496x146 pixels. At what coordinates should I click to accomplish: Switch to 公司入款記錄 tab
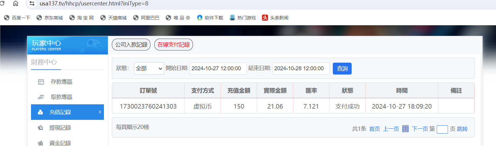click(131, 45)
